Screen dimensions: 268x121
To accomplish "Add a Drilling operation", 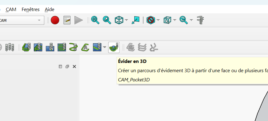I will tap(50, 47).
